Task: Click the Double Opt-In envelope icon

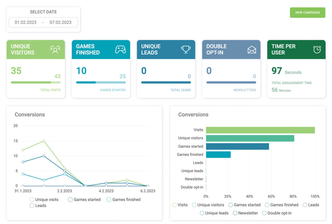Action: point(252,50)
